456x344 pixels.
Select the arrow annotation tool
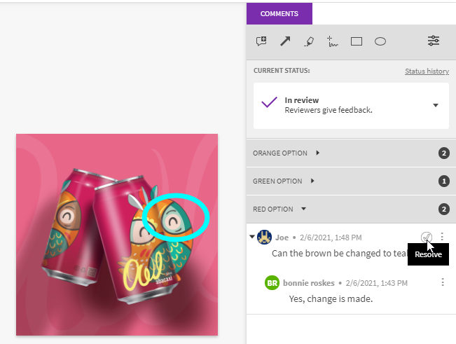[x=285, y=41]
